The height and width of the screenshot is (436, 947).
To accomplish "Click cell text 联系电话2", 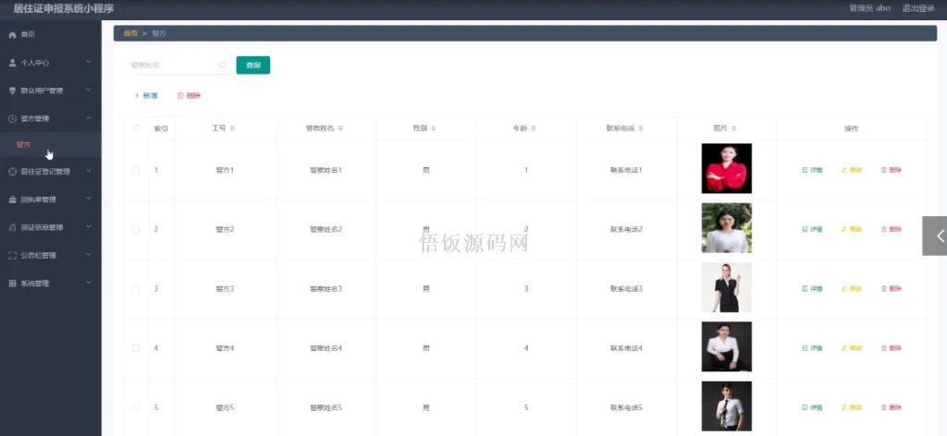I will [626, 229].
